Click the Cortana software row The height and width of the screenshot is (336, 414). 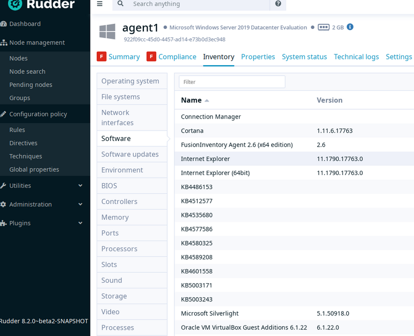tap(294, 131)
